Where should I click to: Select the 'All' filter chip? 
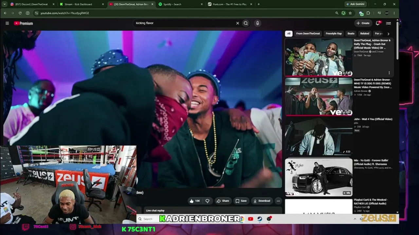(x=288, y=33)
